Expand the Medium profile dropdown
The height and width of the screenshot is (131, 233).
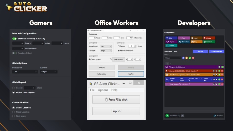click(x=173, y=58)
